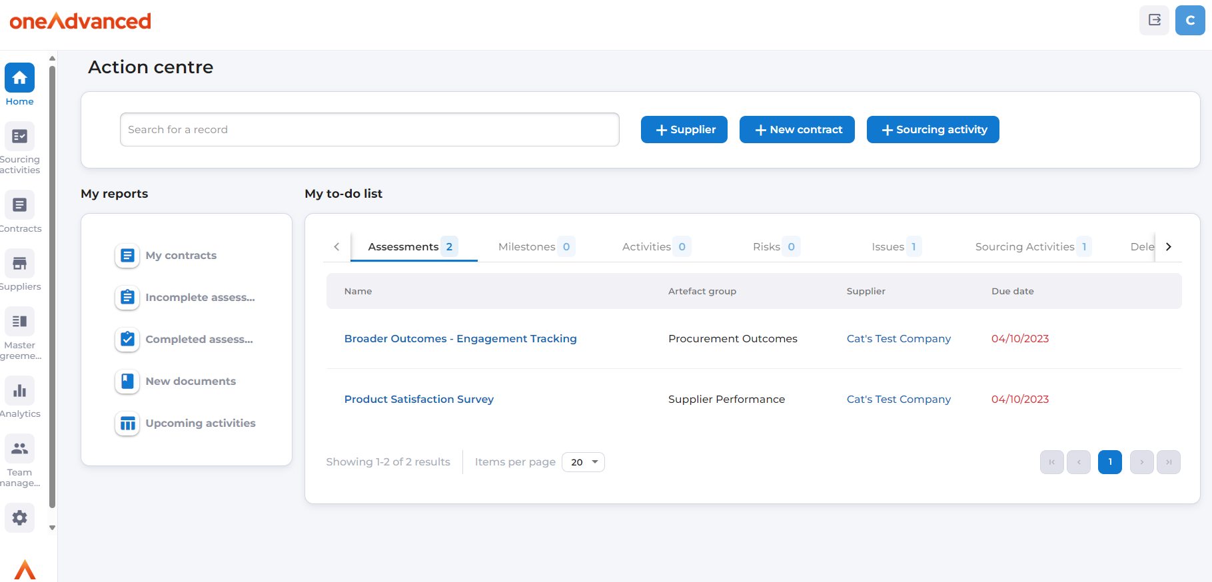
Task: Open the Upcoming activities report
Action: click(x=200, y=424)
